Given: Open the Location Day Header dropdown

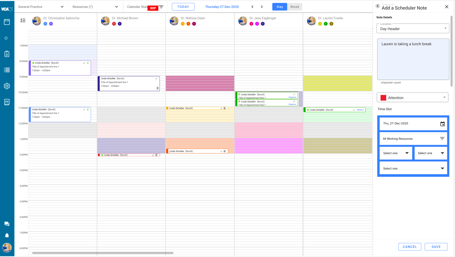Looking at the screenshot, I should pyautogui.click(x=413, y=29).
